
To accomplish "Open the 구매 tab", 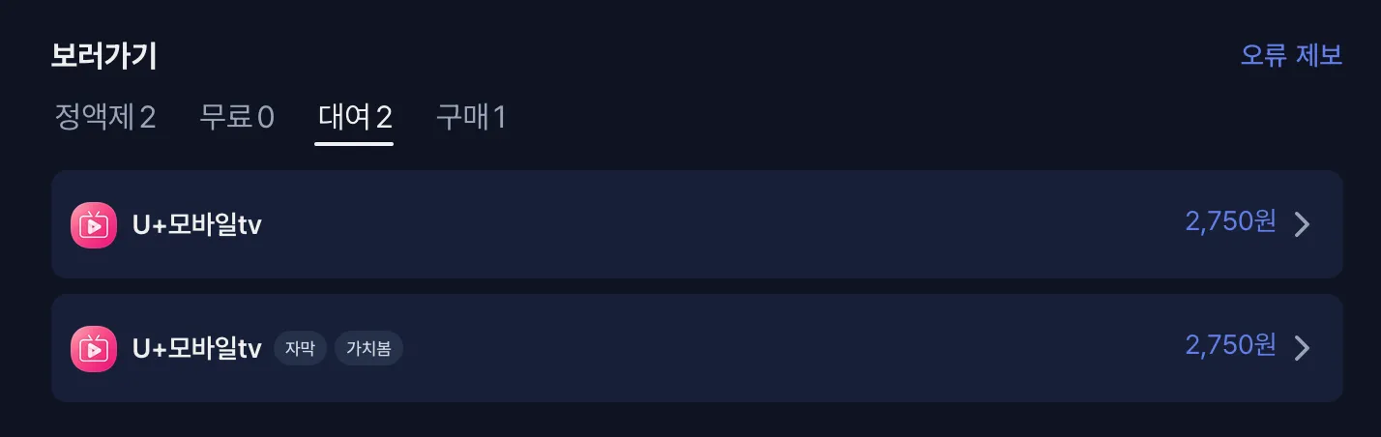I will pos(471,118).
